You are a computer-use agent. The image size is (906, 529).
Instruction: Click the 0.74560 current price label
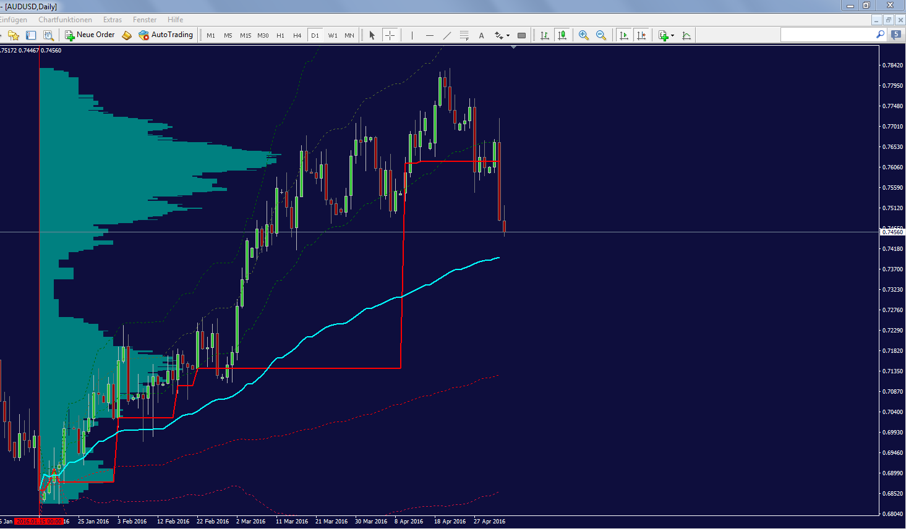click(892, 232)
